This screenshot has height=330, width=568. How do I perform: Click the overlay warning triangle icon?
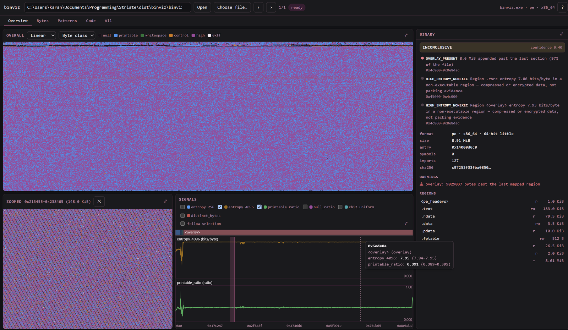[421, 184]
